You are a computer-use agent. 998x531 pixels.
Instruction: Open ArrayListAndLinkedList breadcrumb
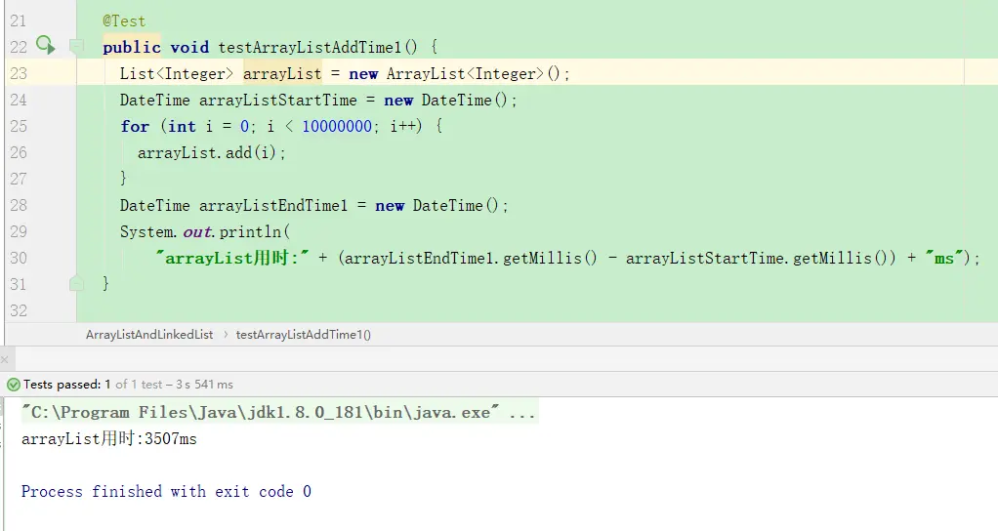coord(149,335)
